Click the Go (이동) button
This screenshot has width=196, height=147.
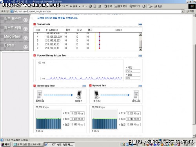tap(190, 11)
